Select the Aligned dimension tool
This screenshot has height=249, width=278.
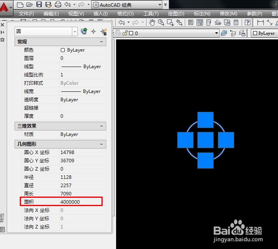point(270,22)
